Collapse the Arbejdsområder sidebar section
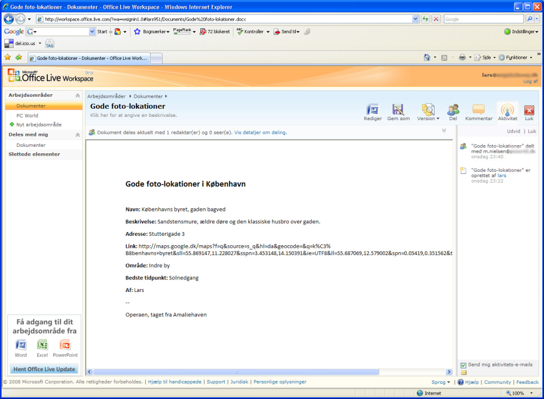Viewport: 544px width, 399px height. click(77, 96)
